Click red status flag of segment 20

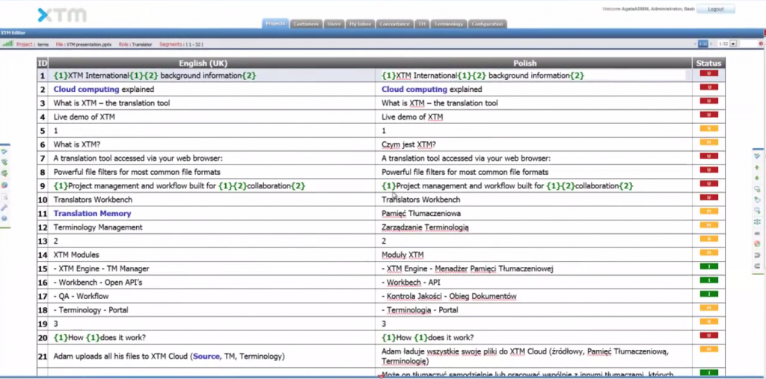pos(709,336)
